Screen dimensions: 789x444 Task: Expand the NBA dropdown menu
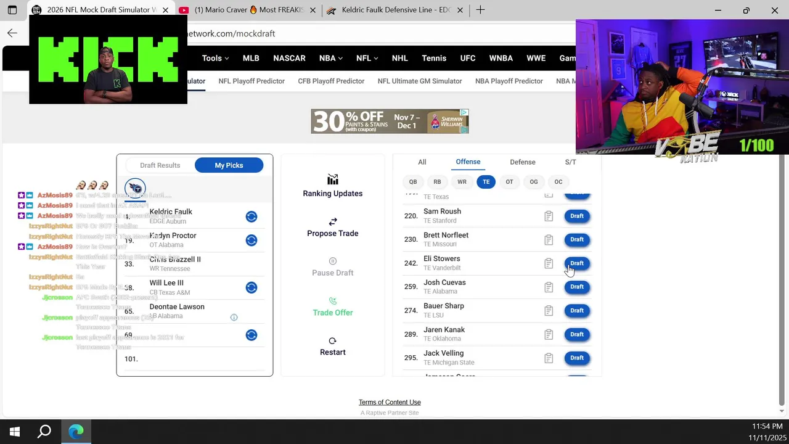pos(331,58)
